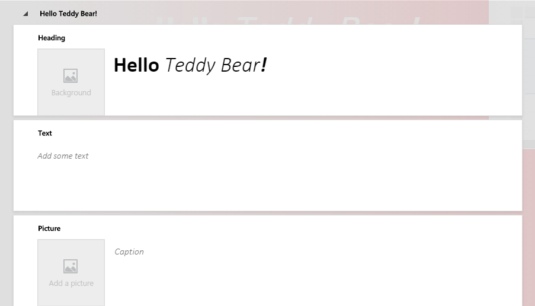Click the Background label in the heading thumbnail
The width and height of the screenshot is (535, 306).
[71, 93]
